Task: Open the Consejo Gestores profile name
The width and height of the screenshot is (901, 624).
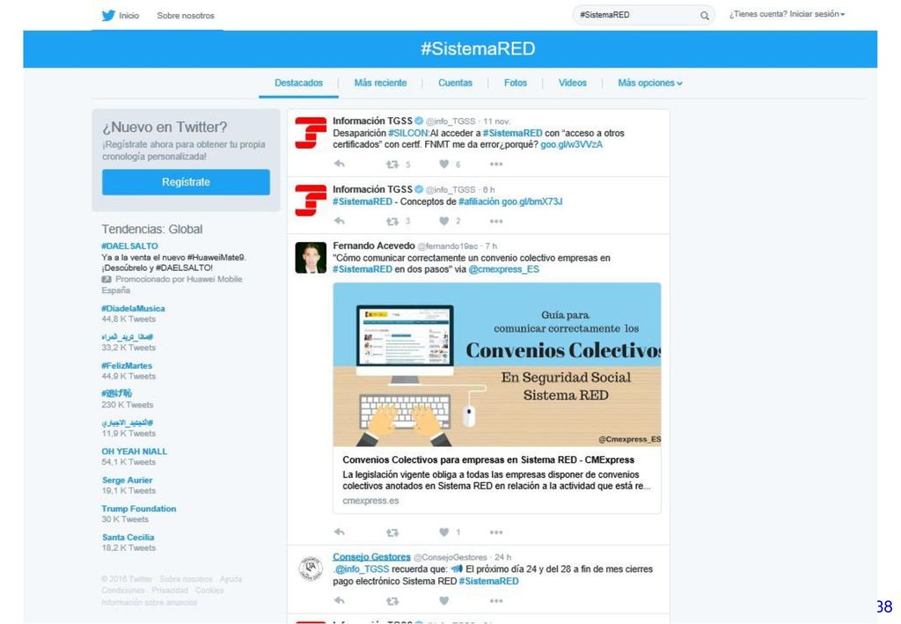Action: [372, 557]
